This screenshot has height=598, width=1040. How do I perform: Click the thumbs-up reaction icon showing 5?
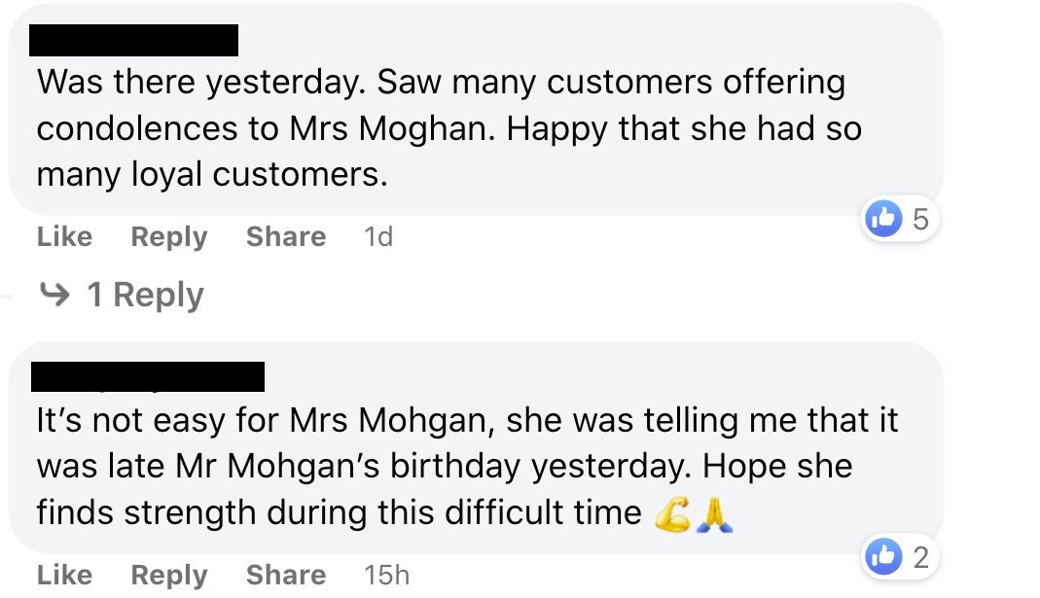point(883,220)
